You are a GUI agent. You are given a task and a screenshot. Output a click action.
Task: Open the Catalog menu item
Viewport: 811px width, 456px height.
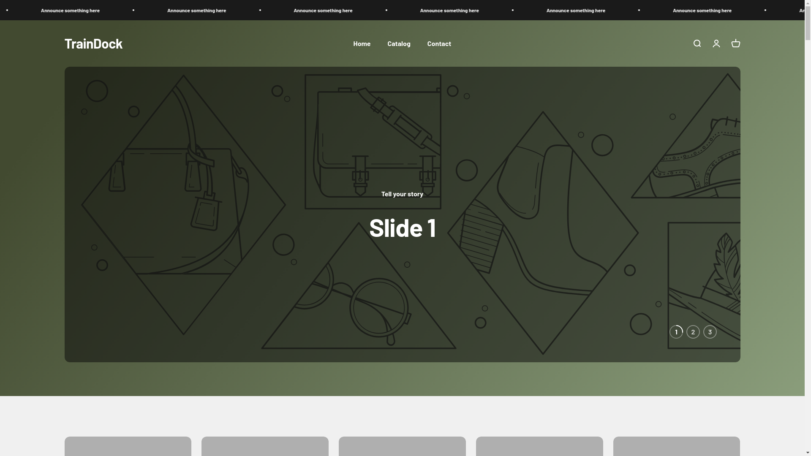399,43
